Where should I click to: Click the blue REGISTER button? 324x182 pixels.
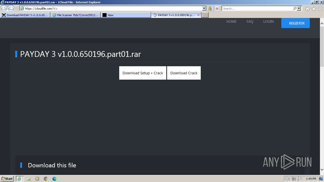pos(295,23)
